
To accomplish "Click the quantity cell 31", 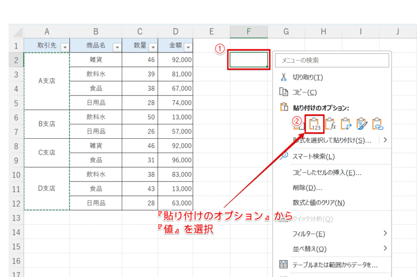I will 140,160.
